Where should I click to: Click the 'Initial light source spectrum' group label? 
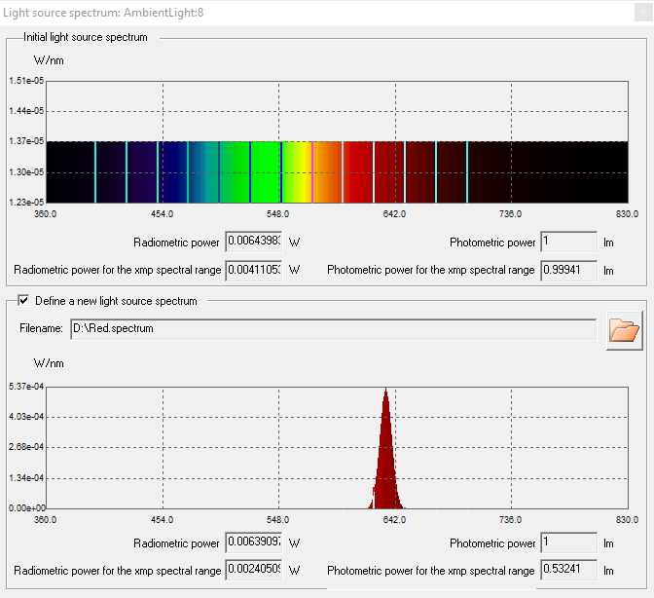coord(85,37)
